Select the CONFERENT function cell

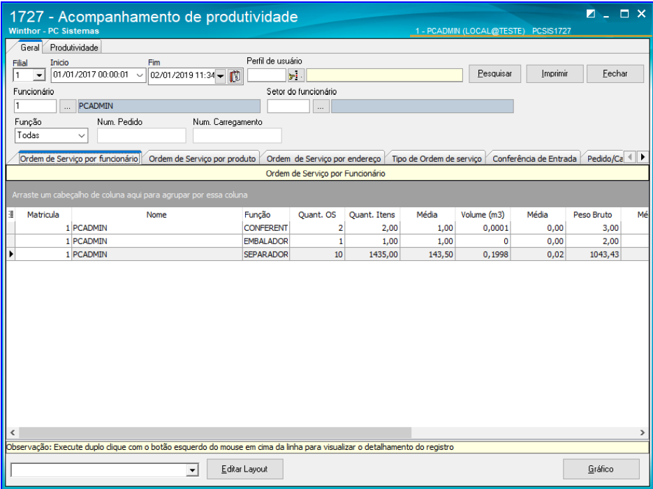click(265, 228)
